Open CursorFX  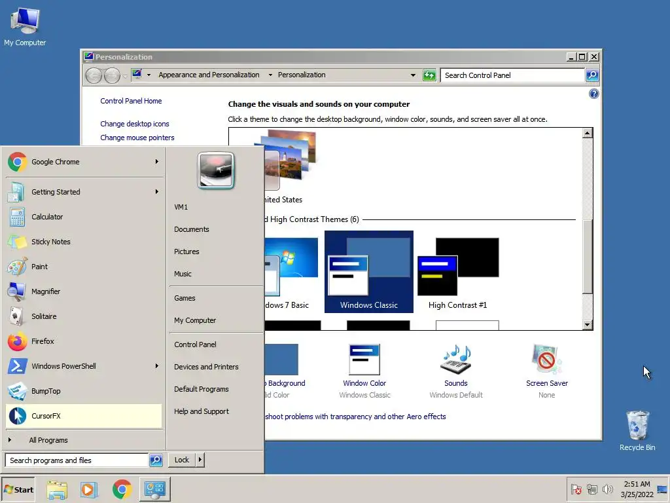point(83,416)
